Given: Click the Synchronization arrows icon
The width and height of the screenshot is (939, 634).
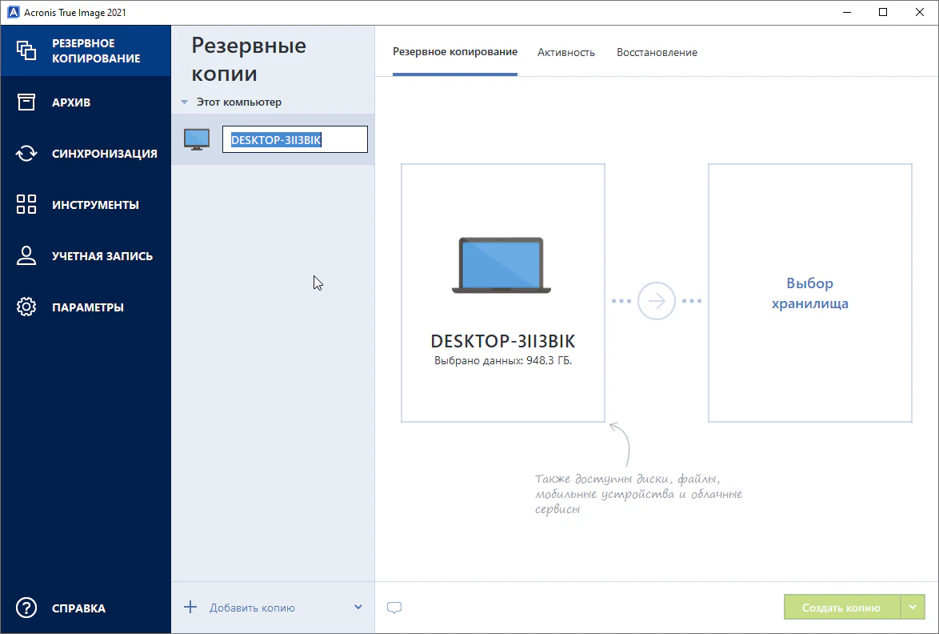Looking at the screenshot, I should 26,154.
